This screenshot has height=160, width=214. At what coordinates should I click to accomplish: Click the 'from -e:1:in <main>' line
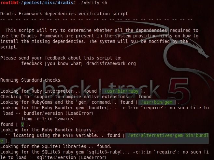point(48,119)
